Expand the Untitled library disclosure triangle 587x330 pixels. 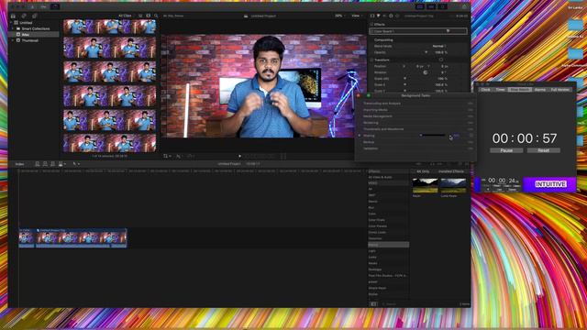coord(11,23)
